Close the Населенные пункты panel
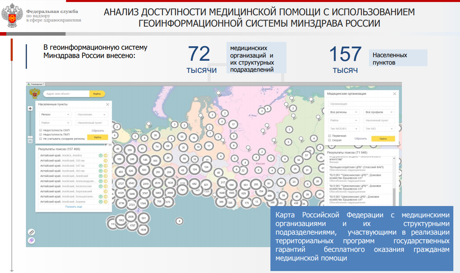 108,105
